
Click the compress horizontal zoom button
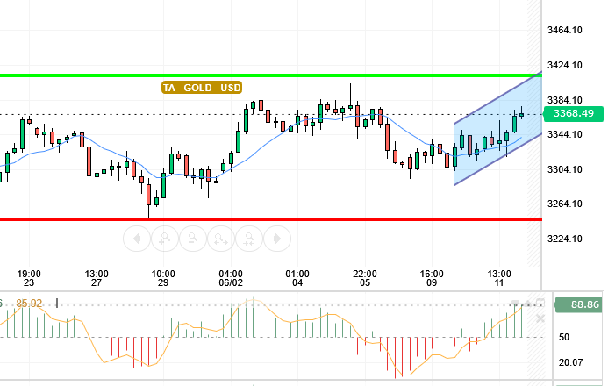point(249,239)
